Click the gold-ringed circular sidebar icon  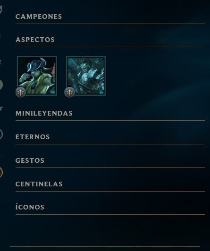(1, 172)
